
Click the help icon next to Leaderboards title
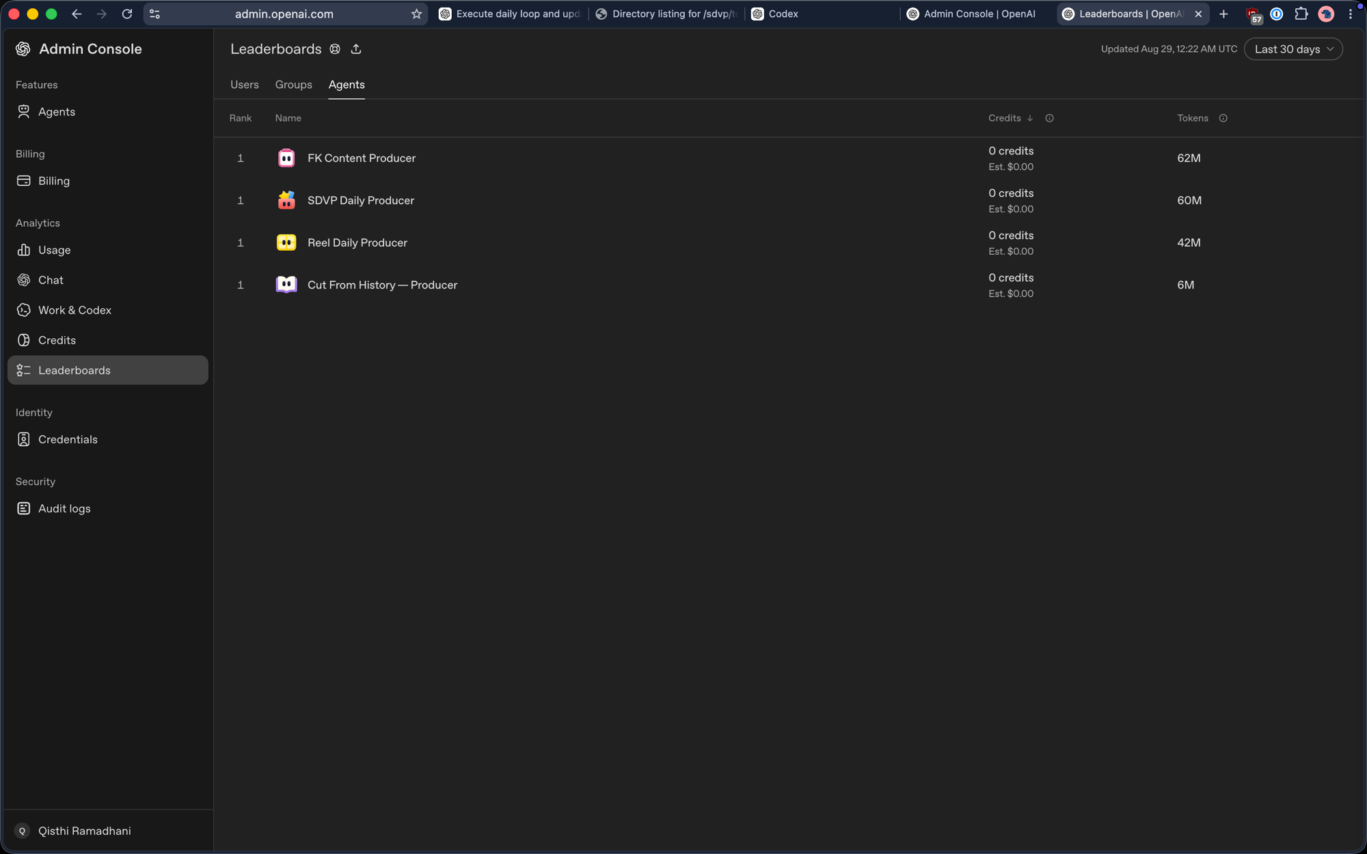click(335, 49)
